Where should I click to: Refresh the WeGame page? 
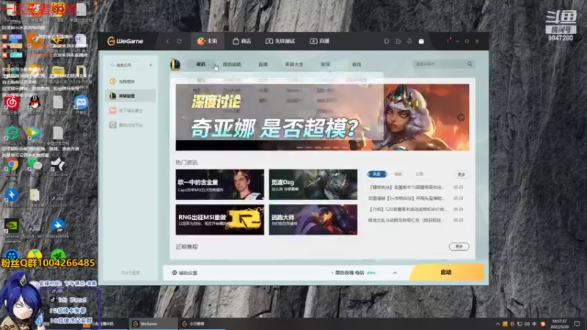pos(179,41)
